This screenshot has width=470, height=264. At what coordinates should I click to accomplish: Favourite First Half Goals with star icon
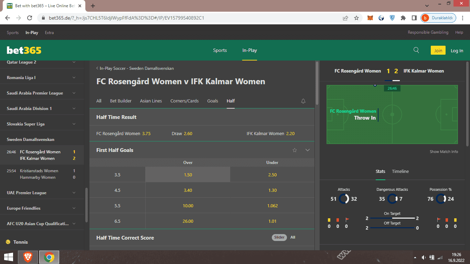pyautogui.click(x=295, y=150)
